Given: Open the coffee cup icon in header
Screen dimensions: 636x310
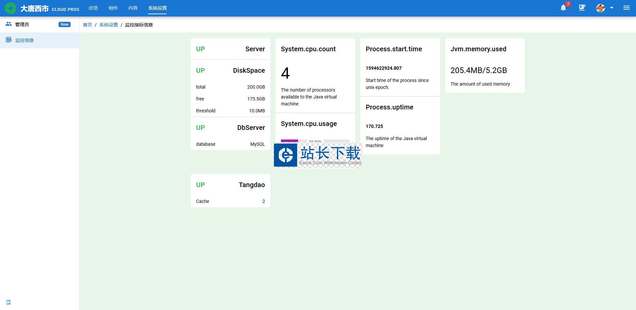Looking at the screenshot, I should tap(582, 8).
